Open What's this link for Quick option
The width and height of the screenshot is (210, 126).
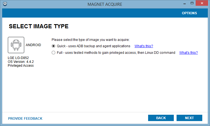tap(144, 46)
